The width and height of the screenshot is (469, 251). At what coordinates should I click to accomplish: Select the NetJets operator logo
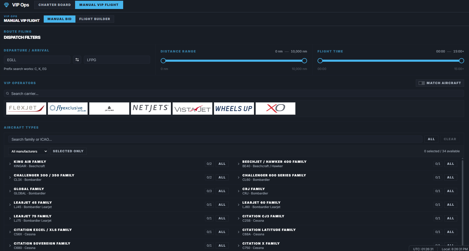click(x=151, y=109)
